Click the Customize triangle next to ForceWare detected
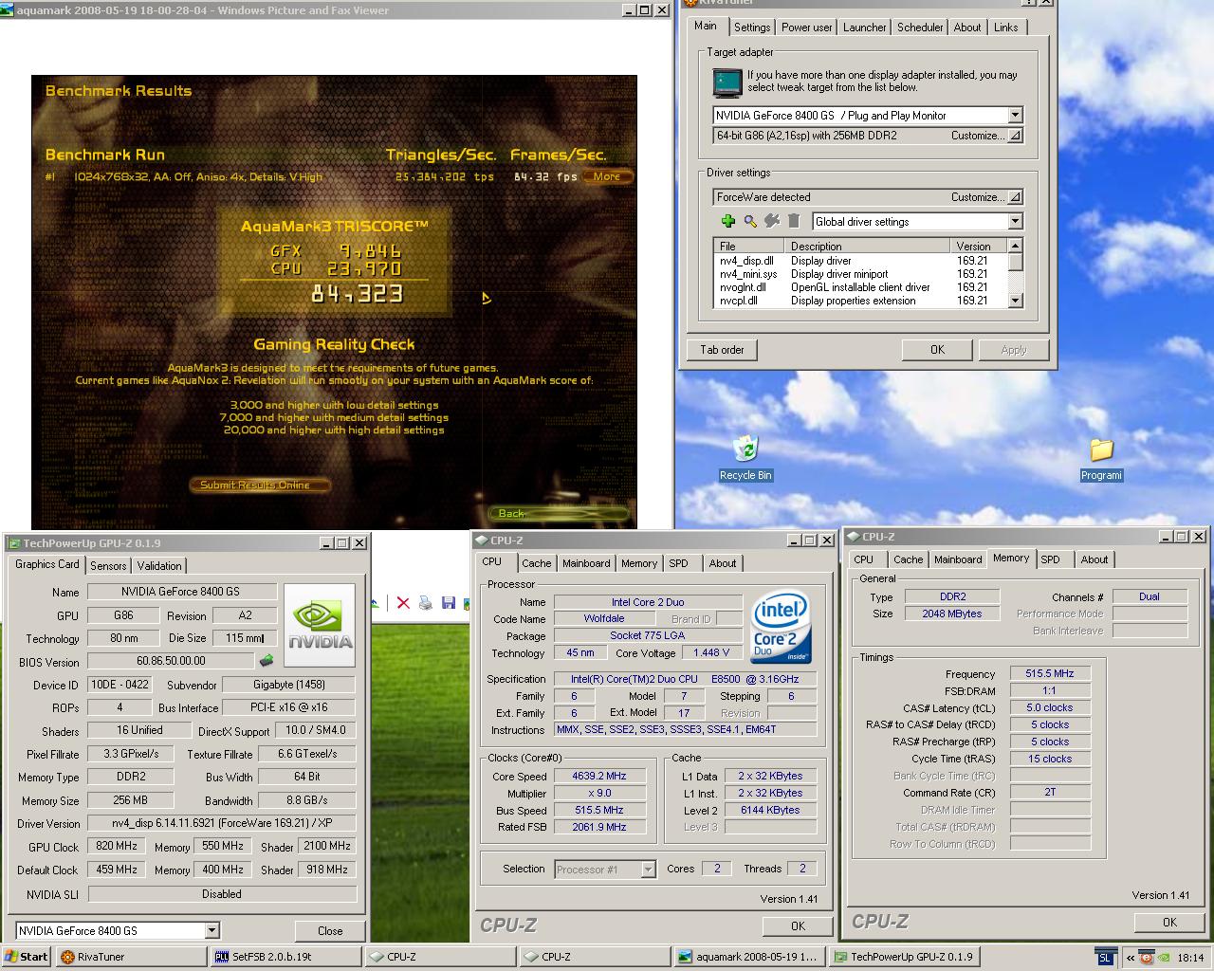Image resolution: width=1214 pixels, height=971 pixels. (1015, 197)
